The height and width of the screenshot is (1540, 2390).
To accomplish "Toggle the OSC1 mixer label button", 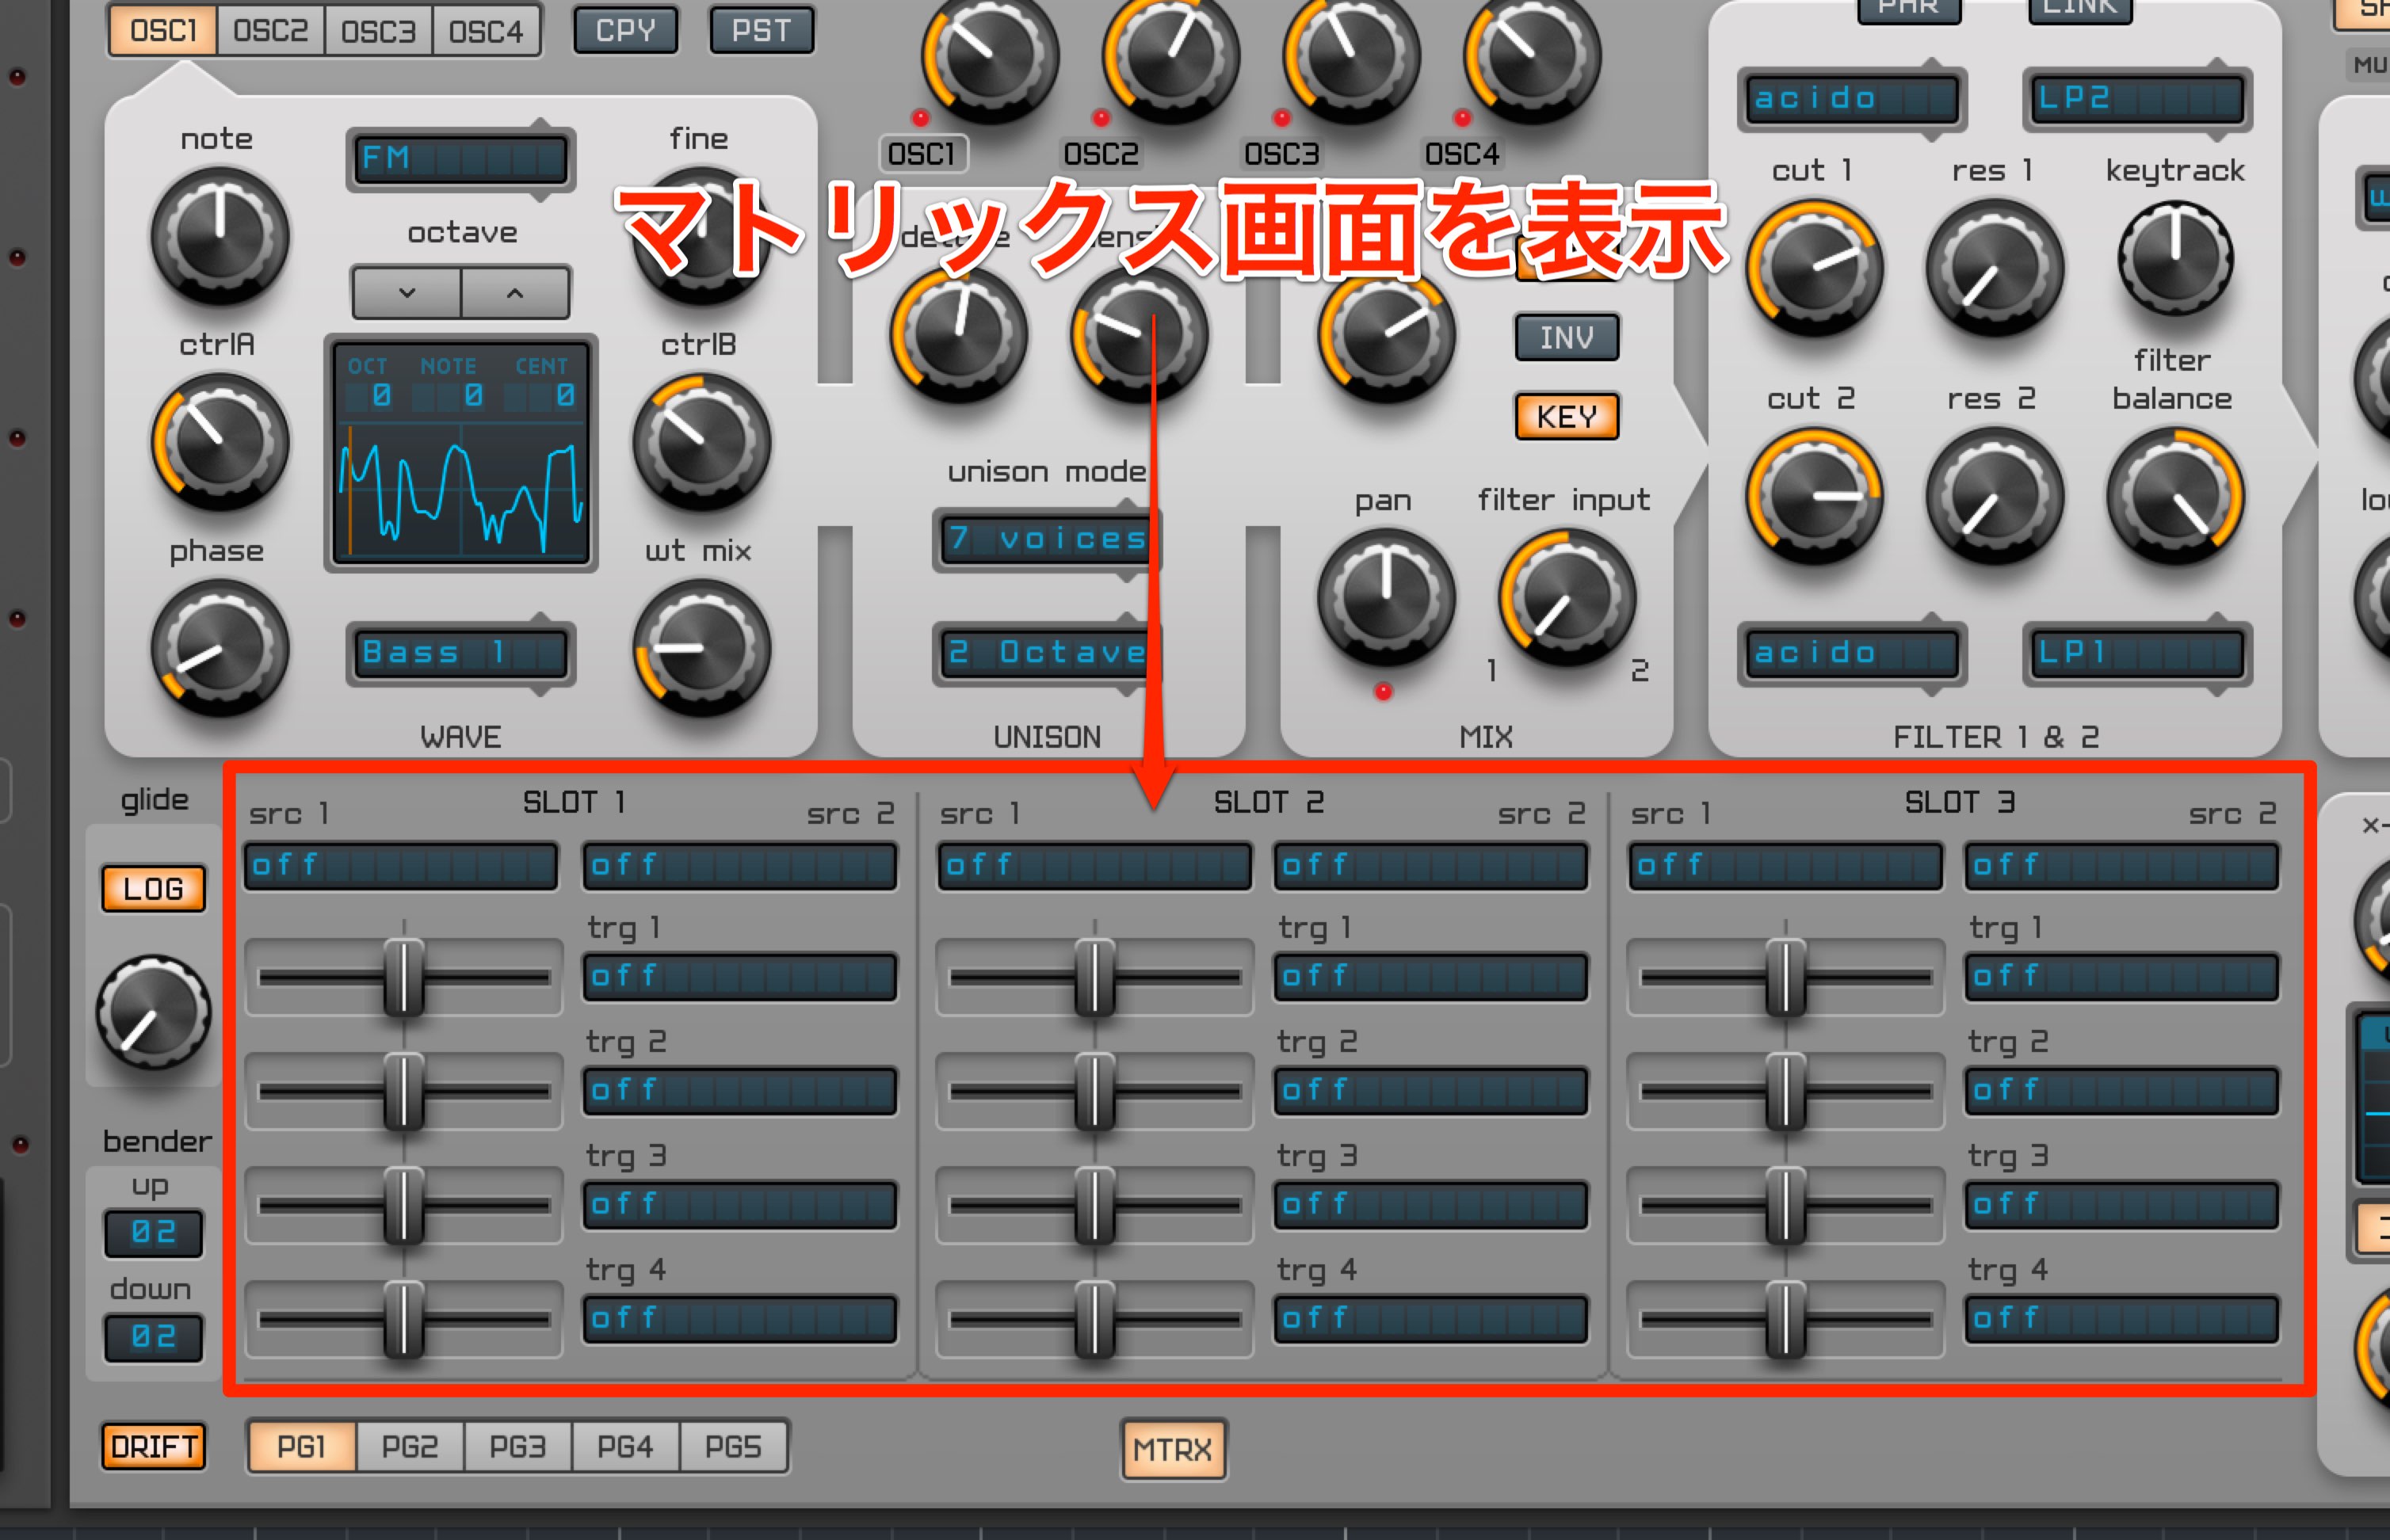I will tap(922, 154).
